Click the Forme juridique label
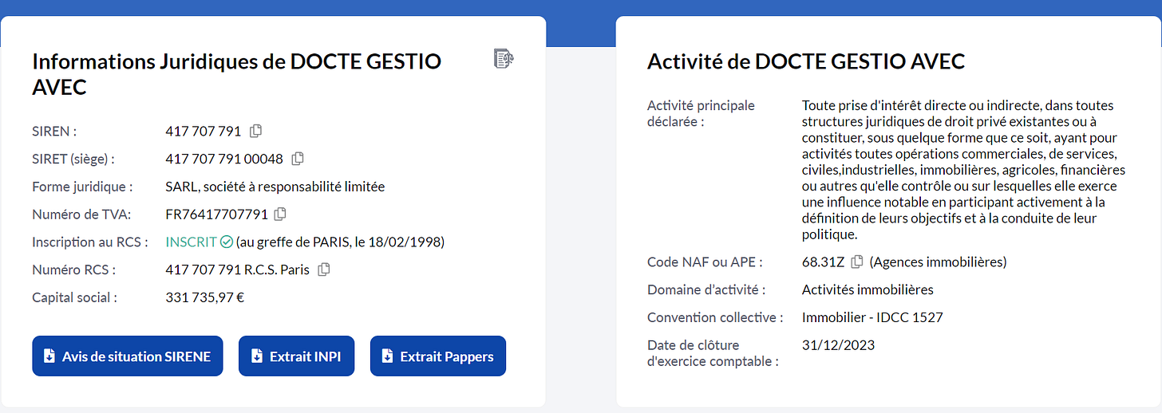 82,187
